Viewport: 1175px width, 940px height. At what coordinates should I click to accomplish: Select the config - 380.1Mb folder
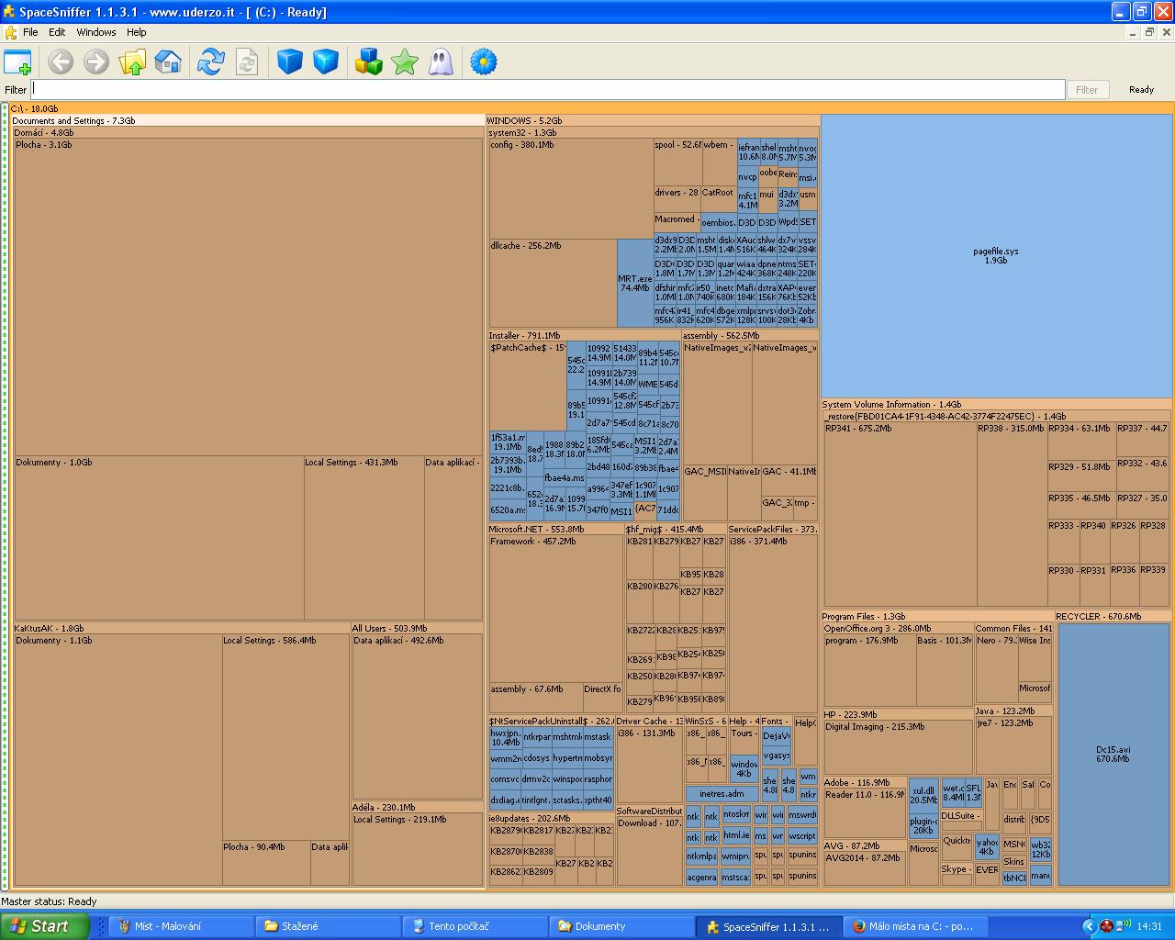(x=571, y=188)
